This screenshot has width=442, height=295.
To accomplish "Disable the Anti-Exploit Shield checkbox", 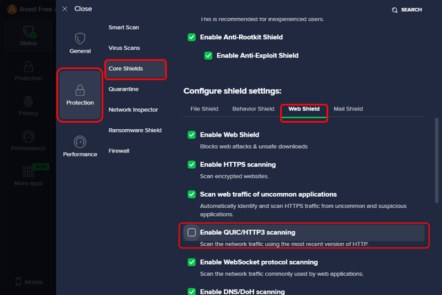I will (x=208, y=55).
